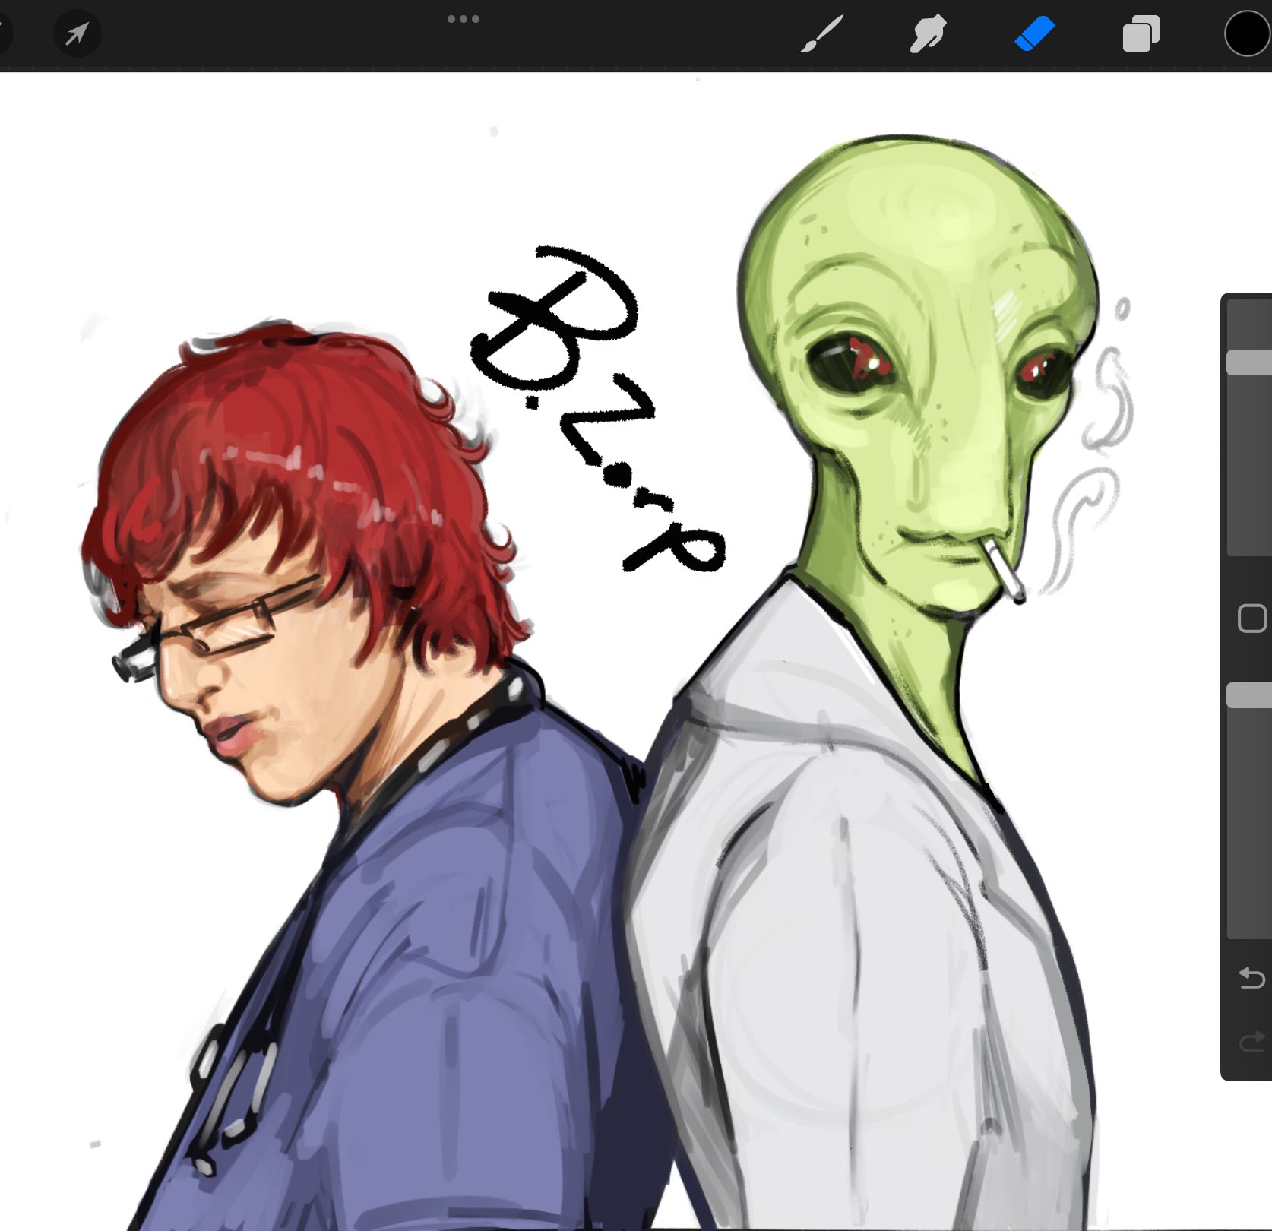Select the blue Eraser tool
The width and height of the screenshot is (1272, 1231).
[x=1034, y=34]
